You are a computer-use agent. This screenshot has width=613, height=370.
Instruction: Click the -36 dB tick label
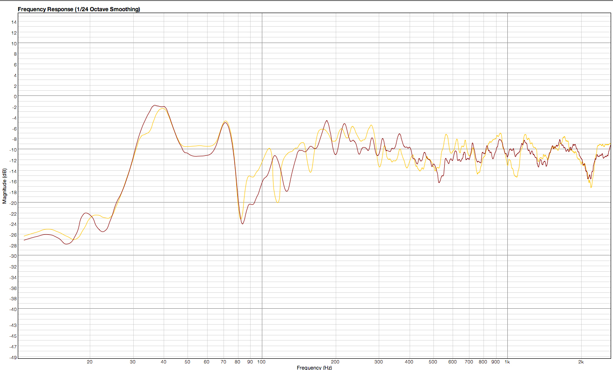coord(14,288)
